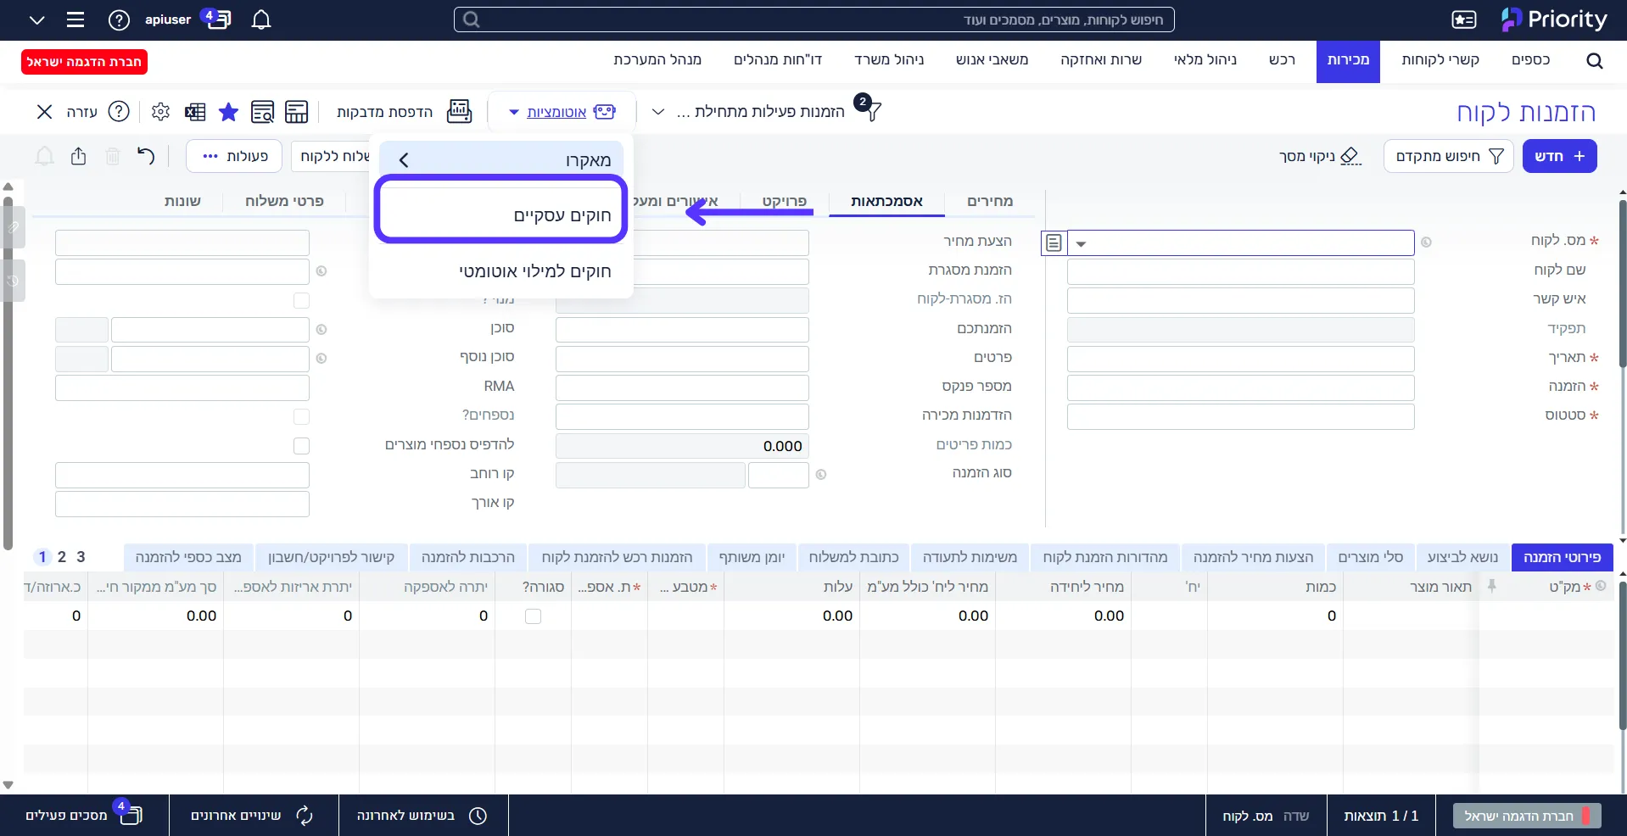This screenshot has width=1627, height=836.
Task: Open בשימוש לאחרונה recent items
Action: pos(423,816)
